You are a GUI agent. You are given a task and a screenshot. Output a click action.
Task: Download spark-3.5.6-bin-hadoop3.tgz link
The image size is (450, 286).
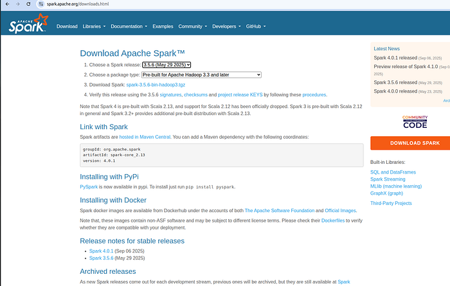coord(156,85)
